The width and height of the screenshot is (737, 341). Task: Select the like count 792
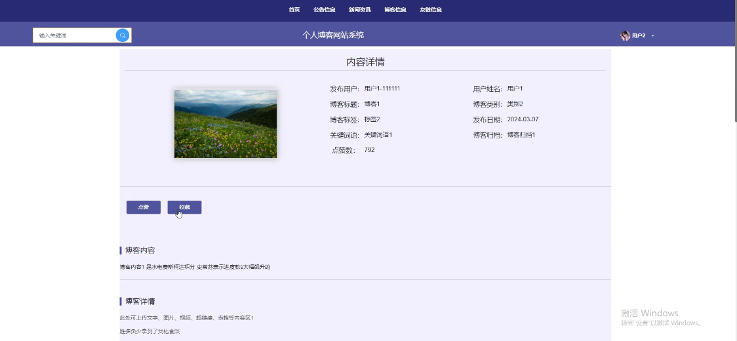click(x=369, y=150)
